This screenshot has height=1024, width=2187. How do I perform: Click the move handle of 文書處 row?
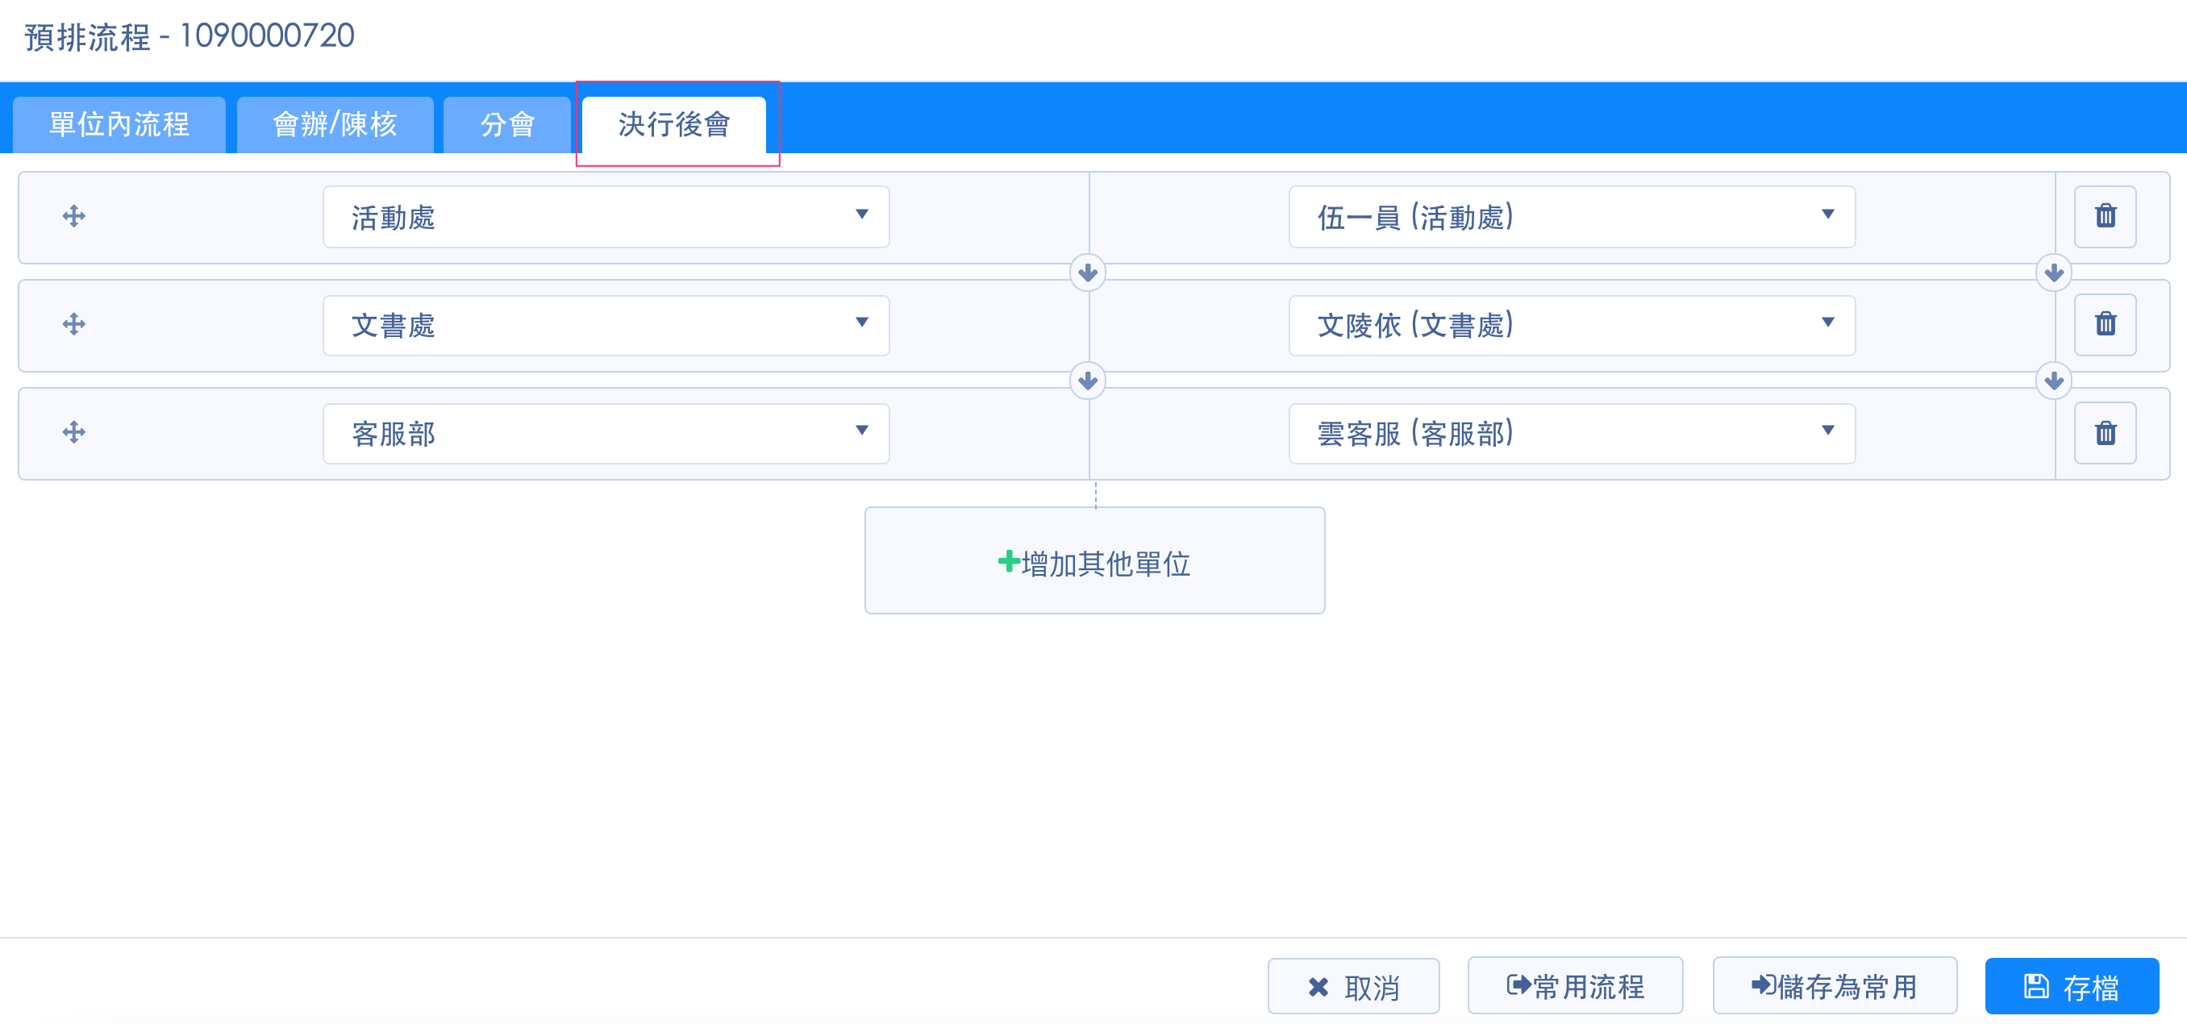click(74, 324)
